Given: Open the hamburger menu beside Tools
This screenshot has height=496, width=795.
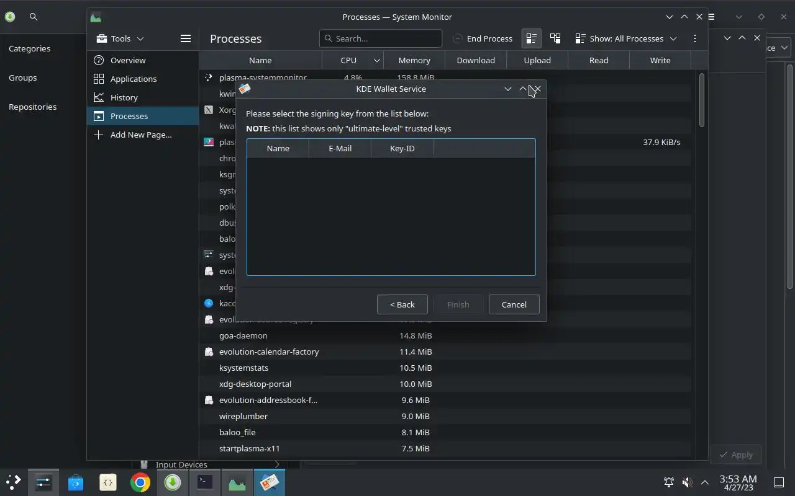Looking at the screenshot, I should pos(185,38).
